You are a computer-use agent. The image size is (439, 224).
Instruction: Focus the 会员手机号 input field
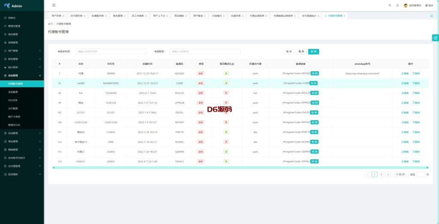point(111,51)
